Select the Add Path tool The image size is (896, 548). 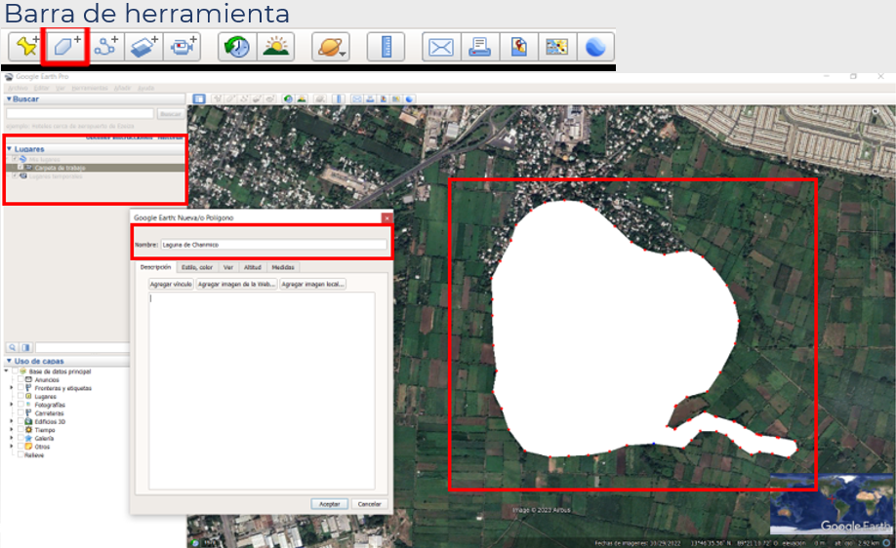tap(105, 47)
